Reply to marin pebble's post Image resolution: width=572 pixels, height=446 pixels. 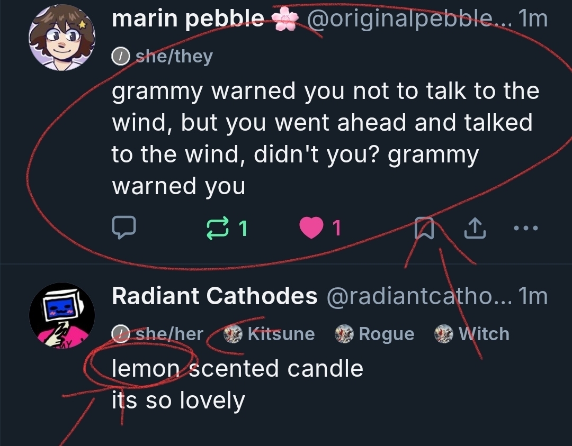(x=124, y=228)
